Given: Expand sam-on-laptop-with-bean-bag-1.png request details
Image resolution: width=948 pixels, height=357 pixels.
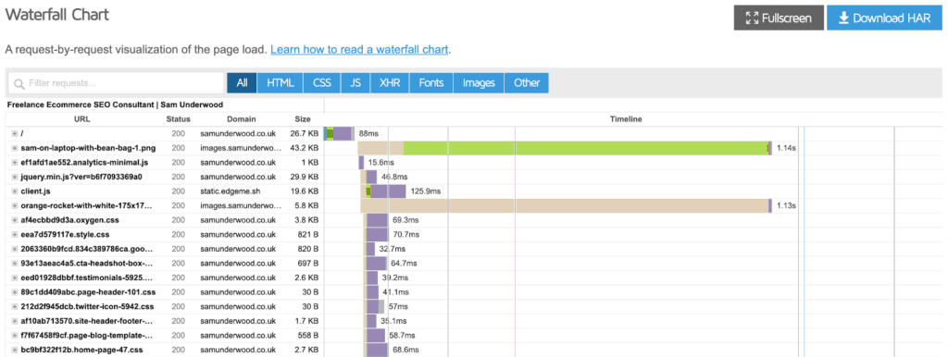Looking at the screenshot, I should tap(15, 147).
